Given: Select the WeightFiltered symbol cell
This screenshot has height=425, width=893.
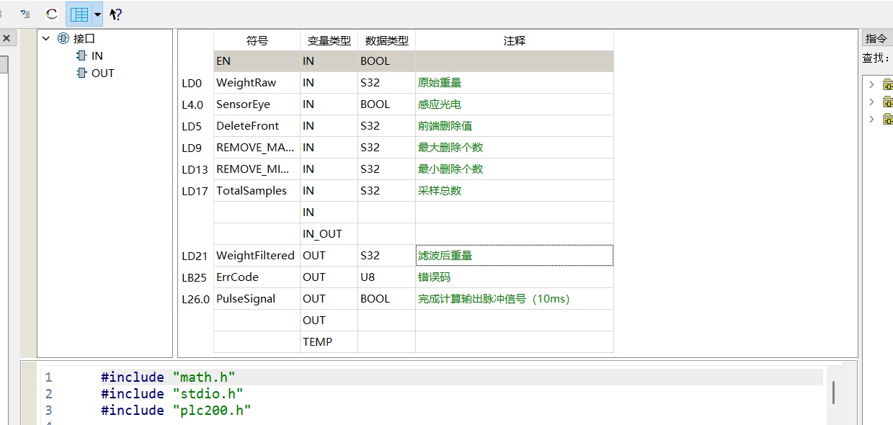Looking at the screenshot, I should (x=257, y=256).
